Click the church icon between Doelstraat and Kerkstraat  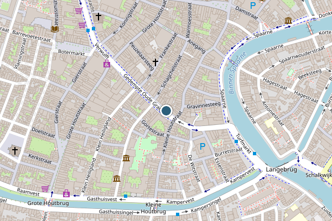(14, 151)
